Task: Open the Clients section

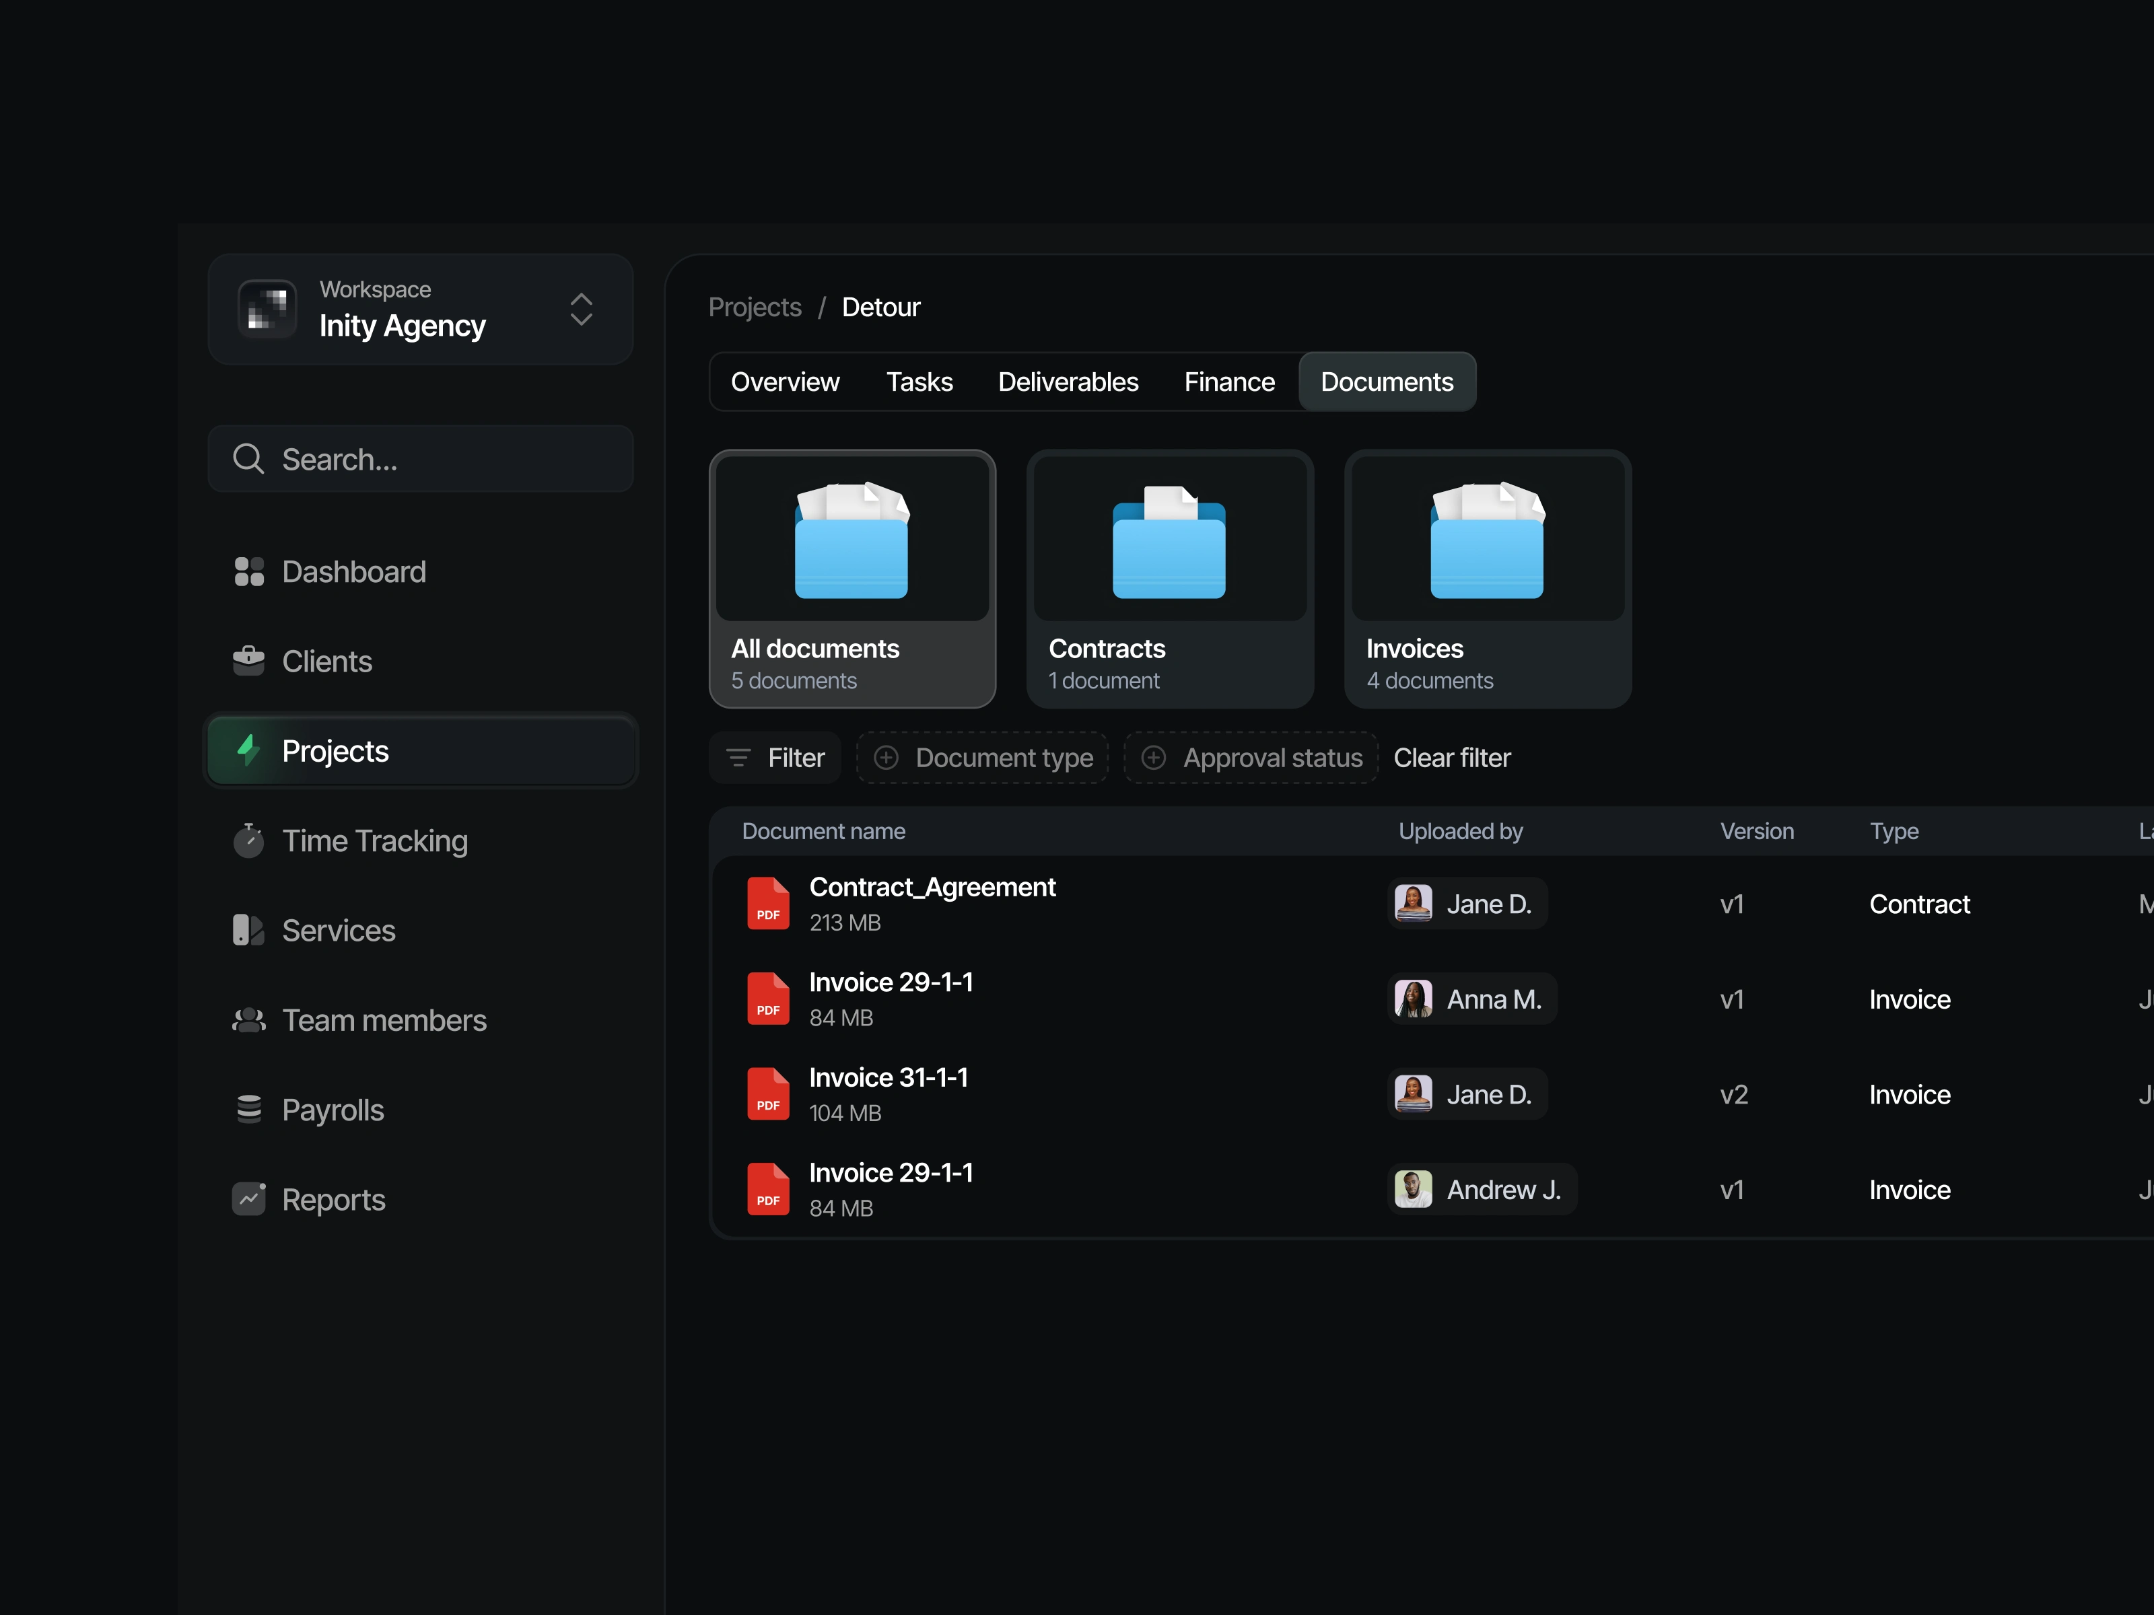Action: coord(421,661)
